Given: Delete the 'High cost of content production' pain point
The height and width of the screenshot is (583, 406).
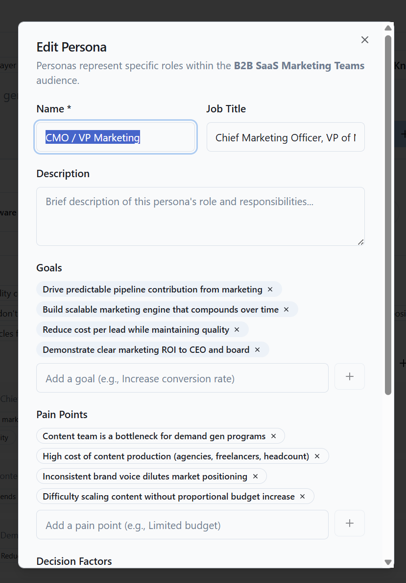Looking at the screenshot, I should pos(317,456).
